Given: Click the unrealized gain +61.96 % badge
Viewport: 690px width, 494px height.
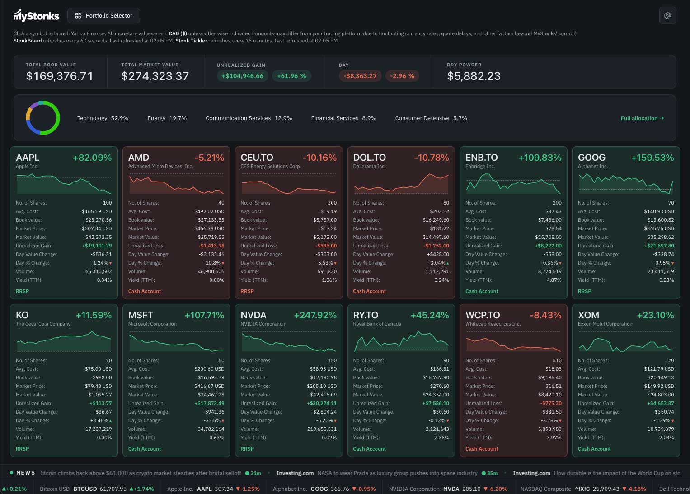Looking at the screenshot, I should pos(291,76).
